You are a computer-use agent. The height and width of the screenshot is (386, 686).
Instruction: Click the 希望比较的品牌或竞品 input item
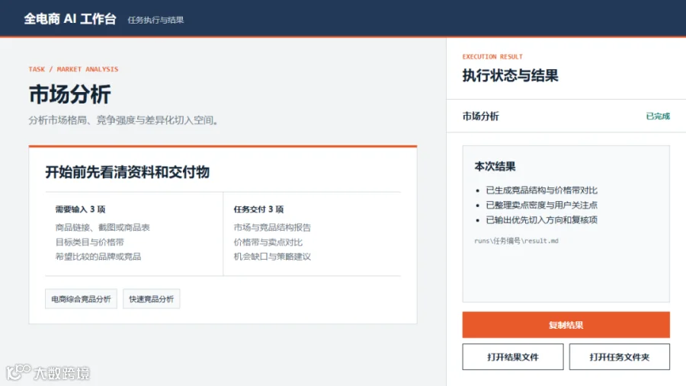point(98,257)
